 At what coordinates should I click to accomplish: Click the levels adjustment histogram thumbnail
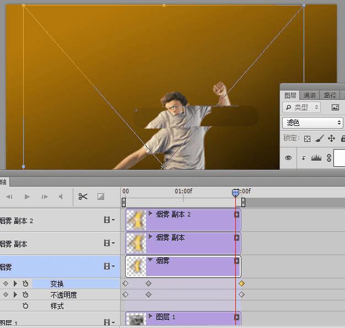(316, 157)
